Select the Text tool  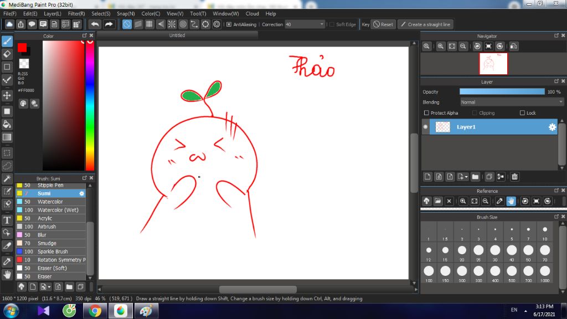(7, 220)
